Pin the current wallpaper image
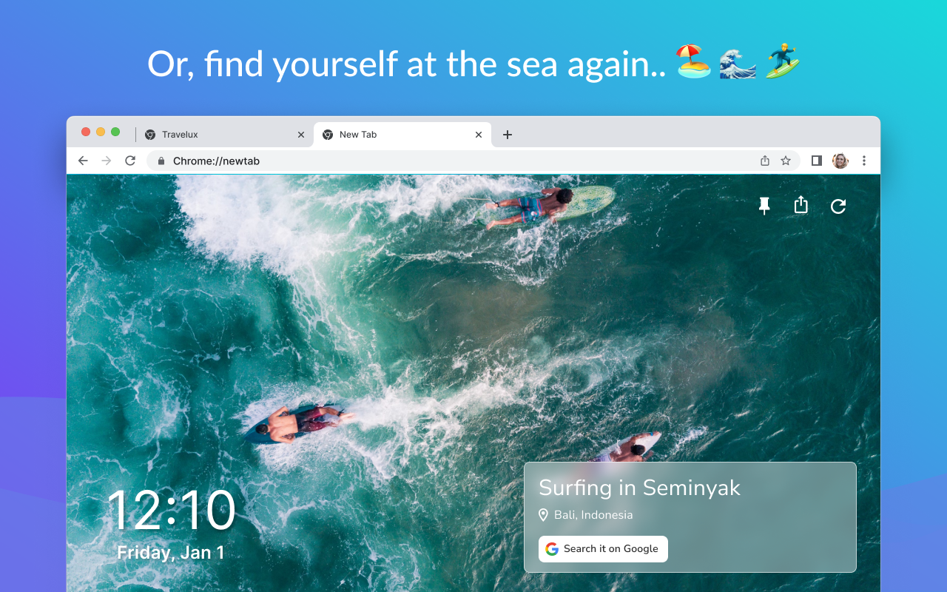Image resolution: width=947 pixels, height=592 pixels. point(764,206)
